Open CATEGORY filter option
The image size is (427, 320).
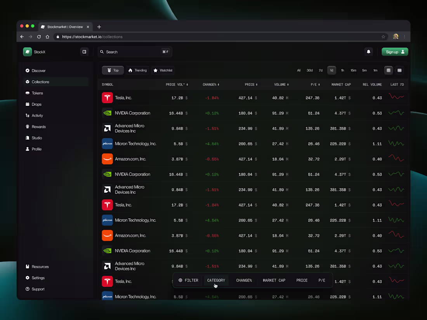tap(216, 280)
